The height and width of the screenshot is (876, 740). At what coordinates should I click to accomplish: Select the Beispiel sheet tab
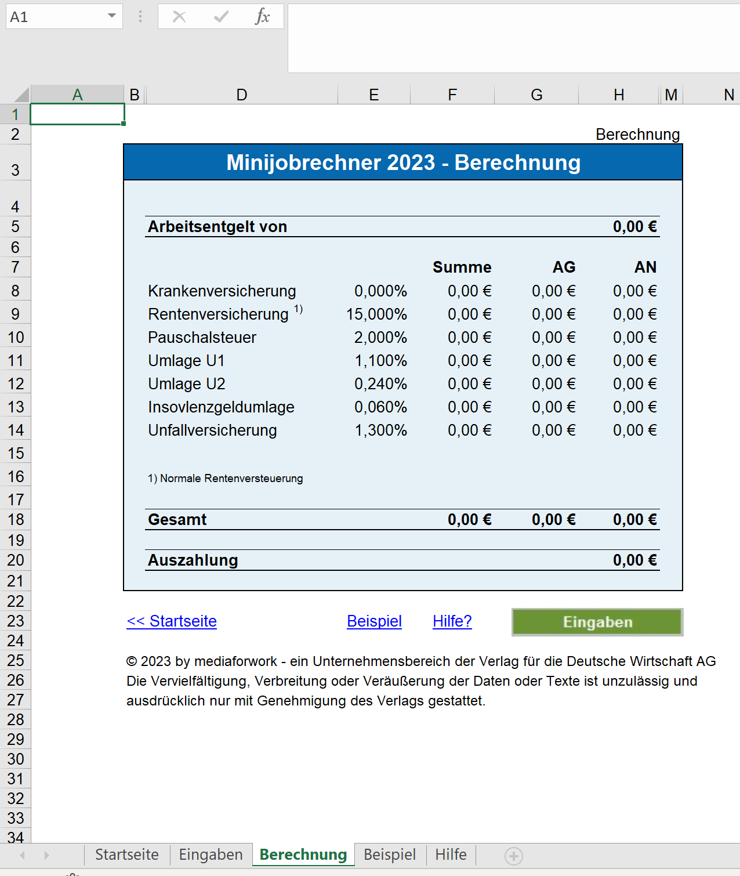[389, 855]
